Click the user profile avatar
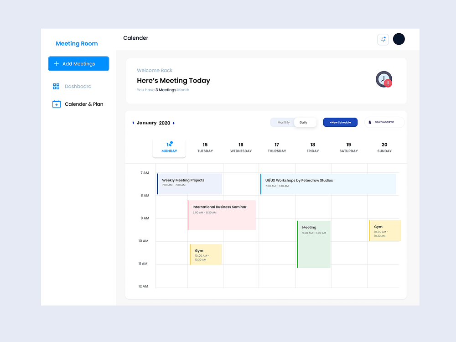Viewport: 456px width, 342px height. pyautogui.click(x=399, y=39)
